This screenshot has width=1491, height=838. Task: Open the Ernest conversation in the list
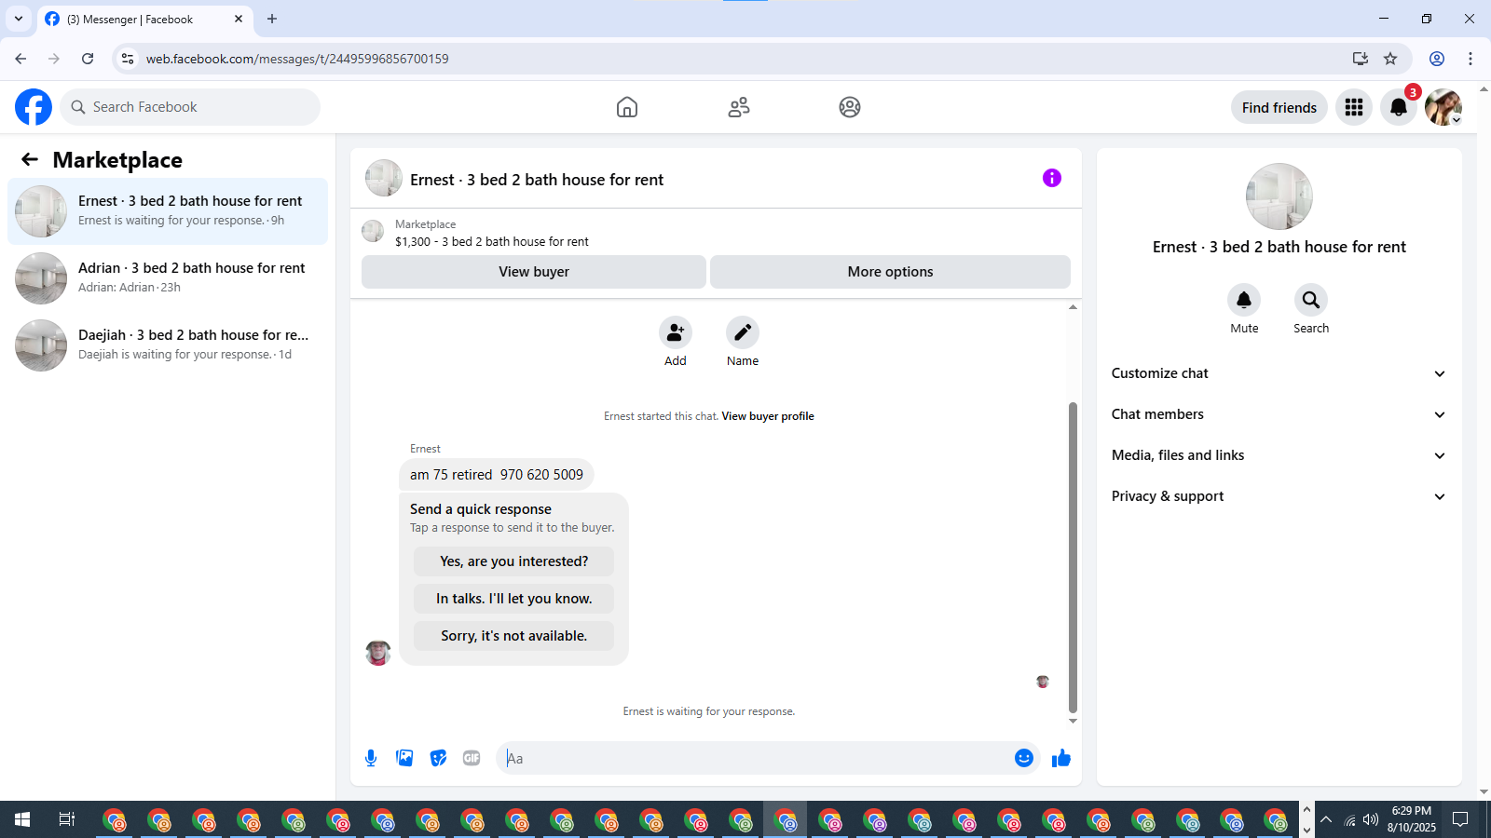(168, 211)
